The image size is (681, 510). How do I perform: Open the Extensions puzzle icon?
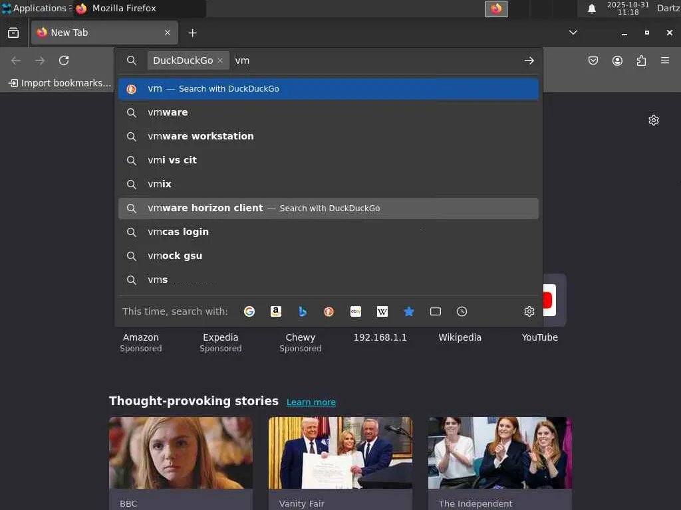click(x=641, y=60)
